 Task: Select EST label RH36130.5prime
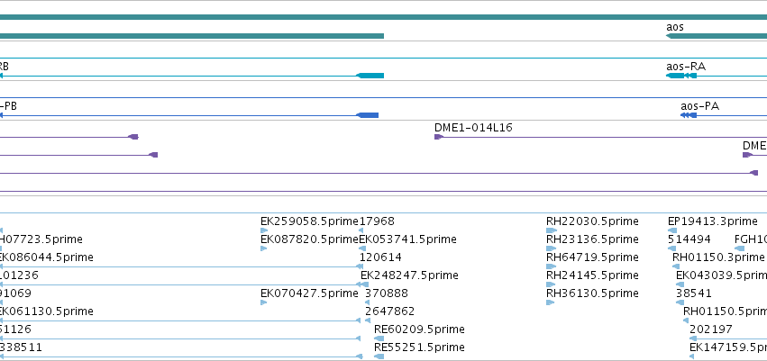pos(592,293)
